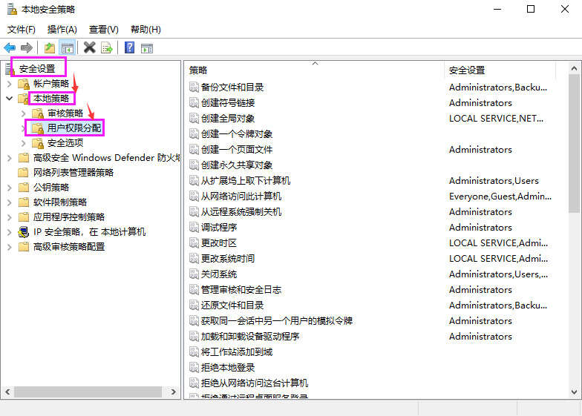Sort by the 安全设置 column header
582x416 pixels.
click(500, 70)
